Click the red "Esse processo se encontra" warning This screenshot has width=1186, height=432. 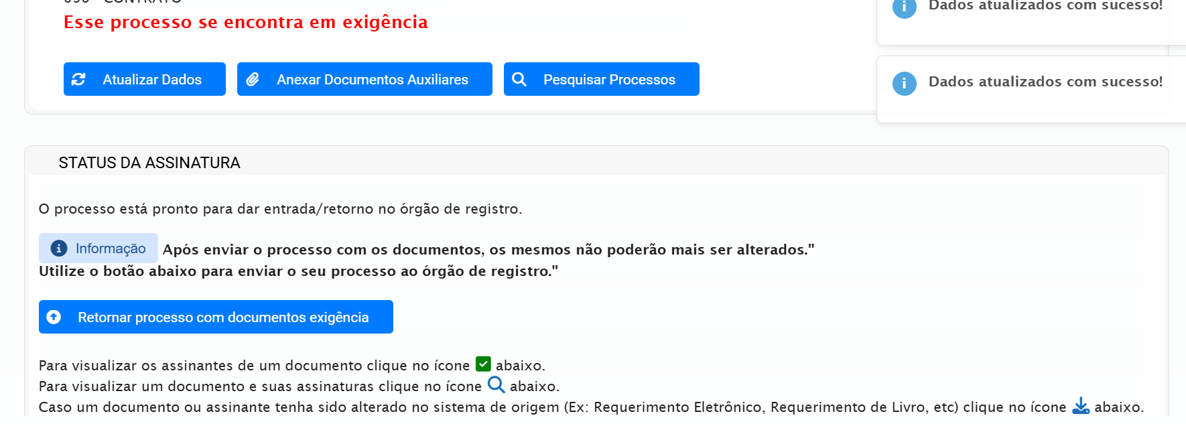pos(245,22)
